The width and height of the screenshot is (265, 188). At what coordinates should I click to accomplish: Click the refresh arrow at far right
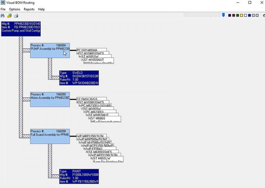coord(263,15)
